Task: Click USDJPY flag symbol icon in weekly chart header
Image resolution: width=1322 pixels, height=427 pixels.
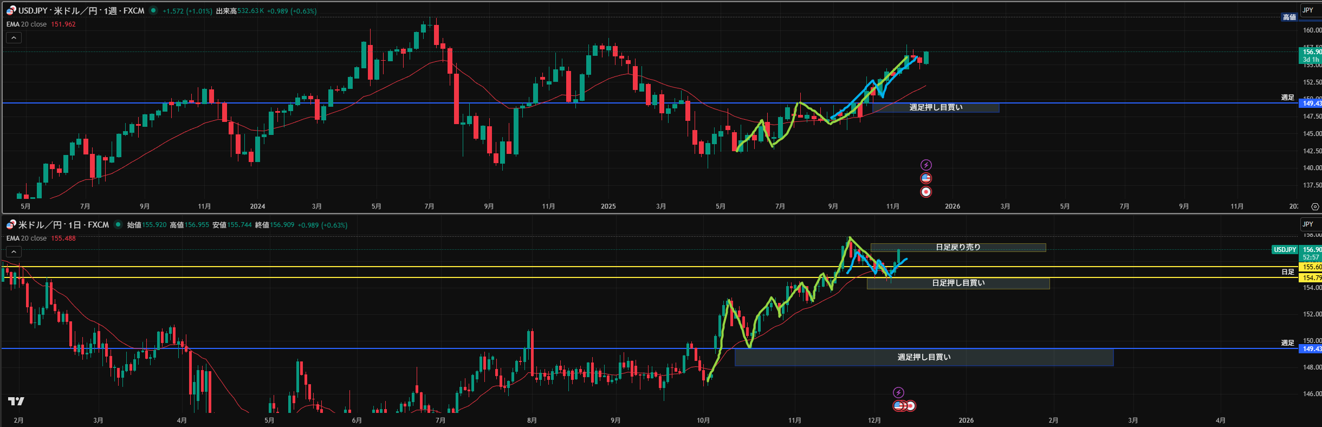Action: 11,10
